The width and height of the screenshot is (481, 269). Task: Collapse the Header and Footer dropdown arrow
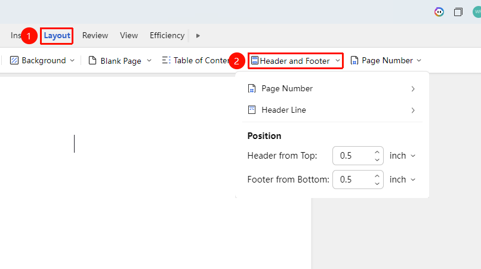tap(338, 60)
